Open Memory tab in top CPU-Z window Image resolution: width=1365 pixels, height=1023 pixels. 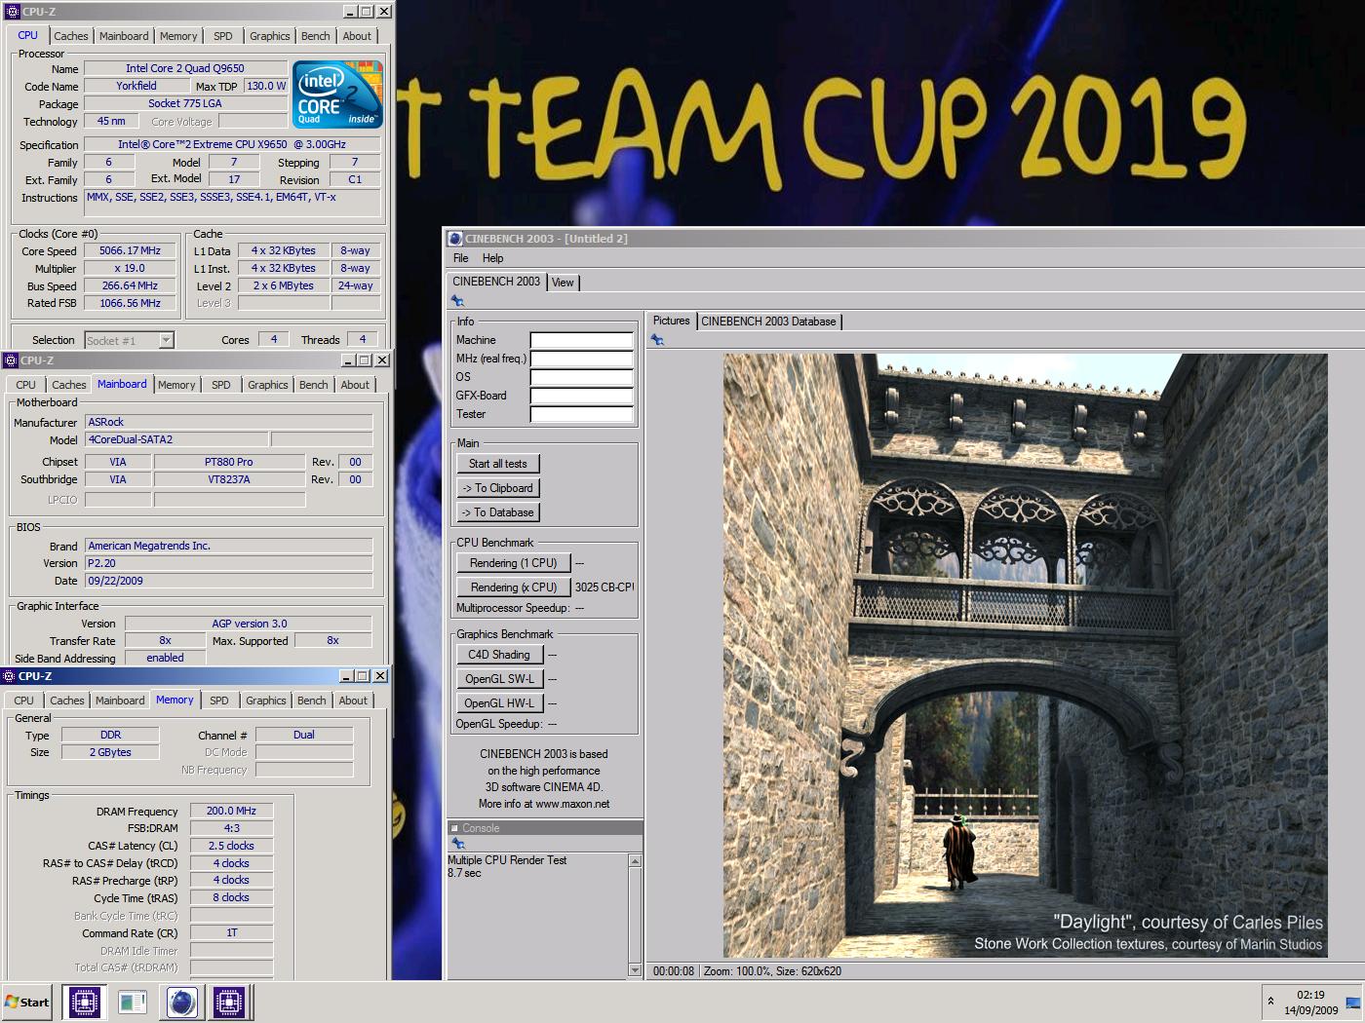(x=178, y=36)
